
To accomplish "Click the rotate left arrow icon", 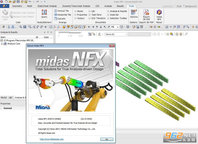I will (x=89, y=27).
